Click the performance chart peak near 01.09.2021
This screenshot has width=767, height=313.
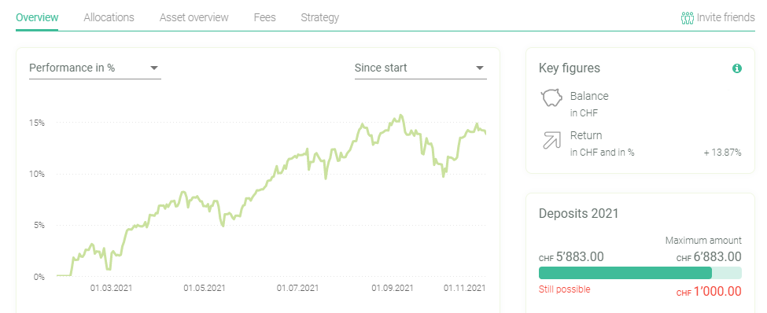point(401,116)
